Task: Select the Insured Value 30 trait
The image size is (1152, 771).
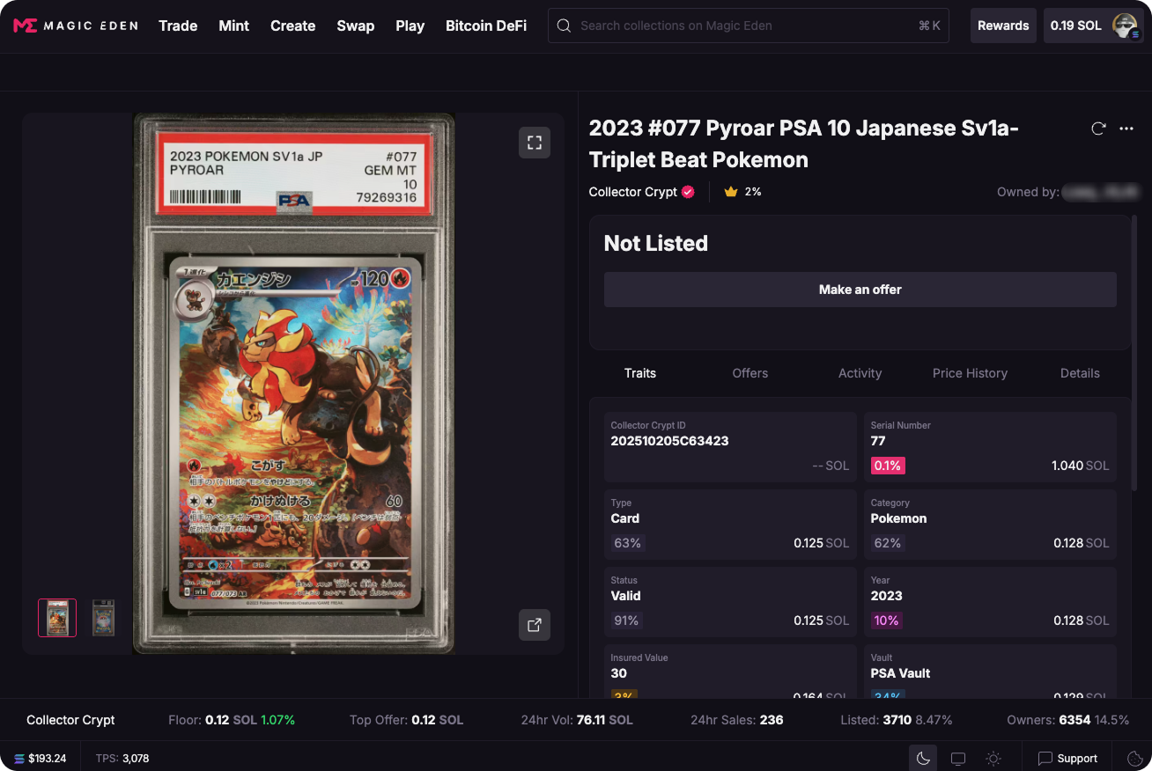Action: tap(730, 672)
